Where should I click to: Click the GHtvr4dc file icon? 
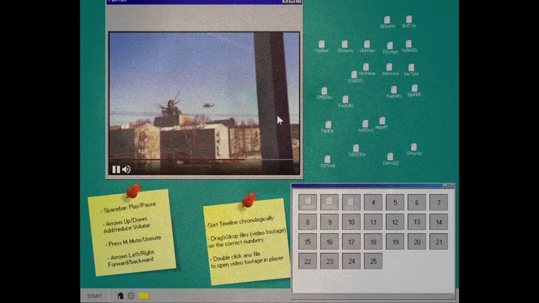point(414,148)
